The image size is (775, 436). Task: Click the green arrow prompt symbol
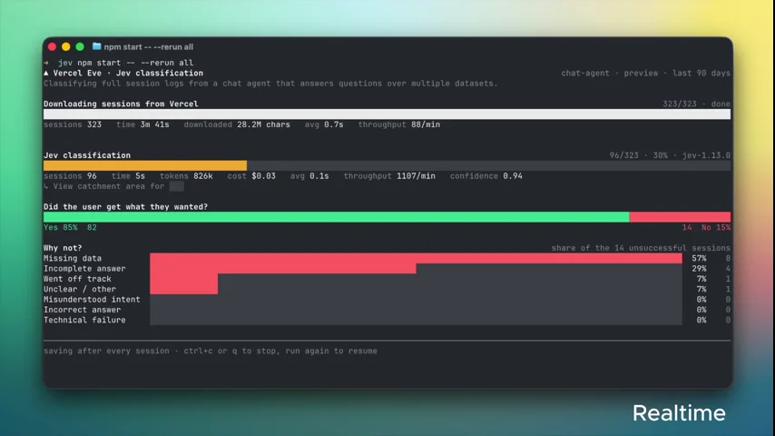tap(46, 63)
